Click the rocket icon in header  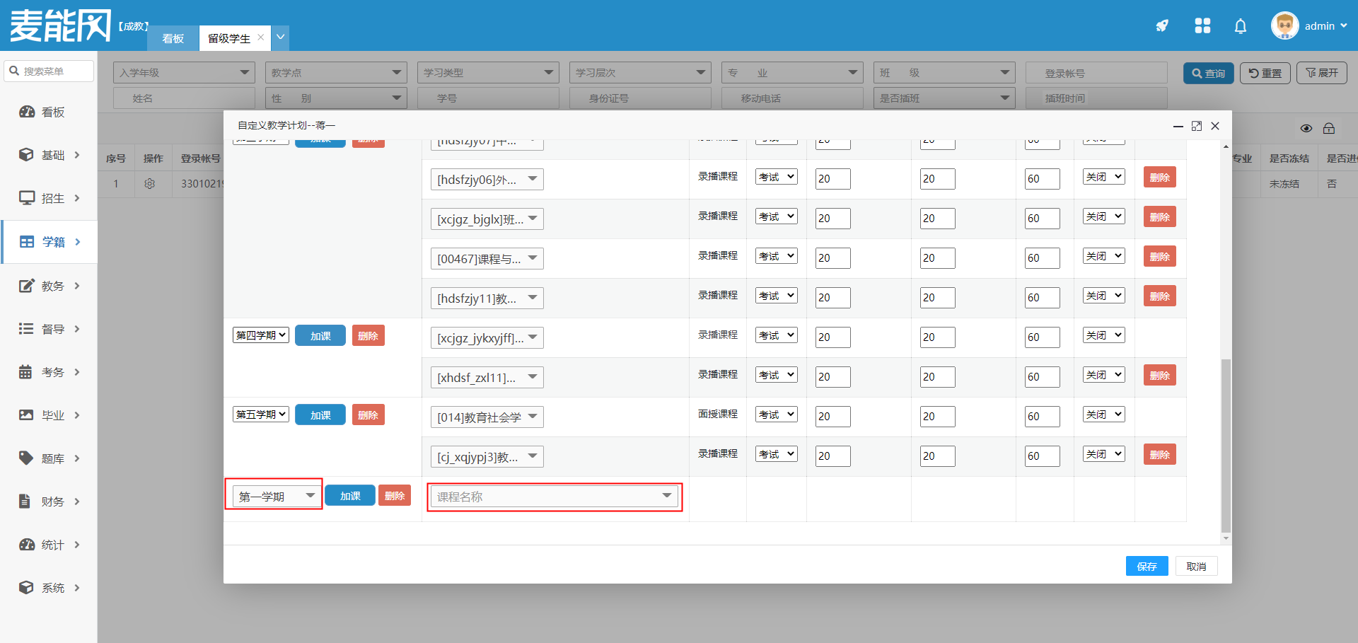point(1161,26)
